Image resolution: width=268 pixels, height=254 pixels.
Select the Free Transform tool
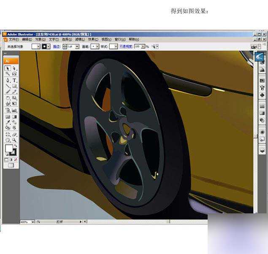(x=14, y=104)
